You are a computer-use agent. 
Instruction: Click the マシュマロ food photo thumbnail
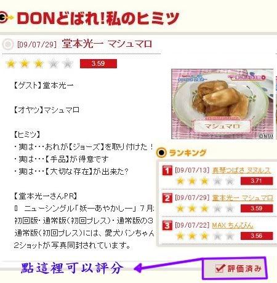222,104
